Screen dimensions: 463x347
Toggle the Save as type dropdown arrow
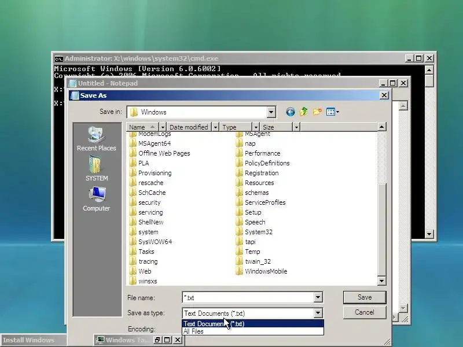[x=318, y=313]
